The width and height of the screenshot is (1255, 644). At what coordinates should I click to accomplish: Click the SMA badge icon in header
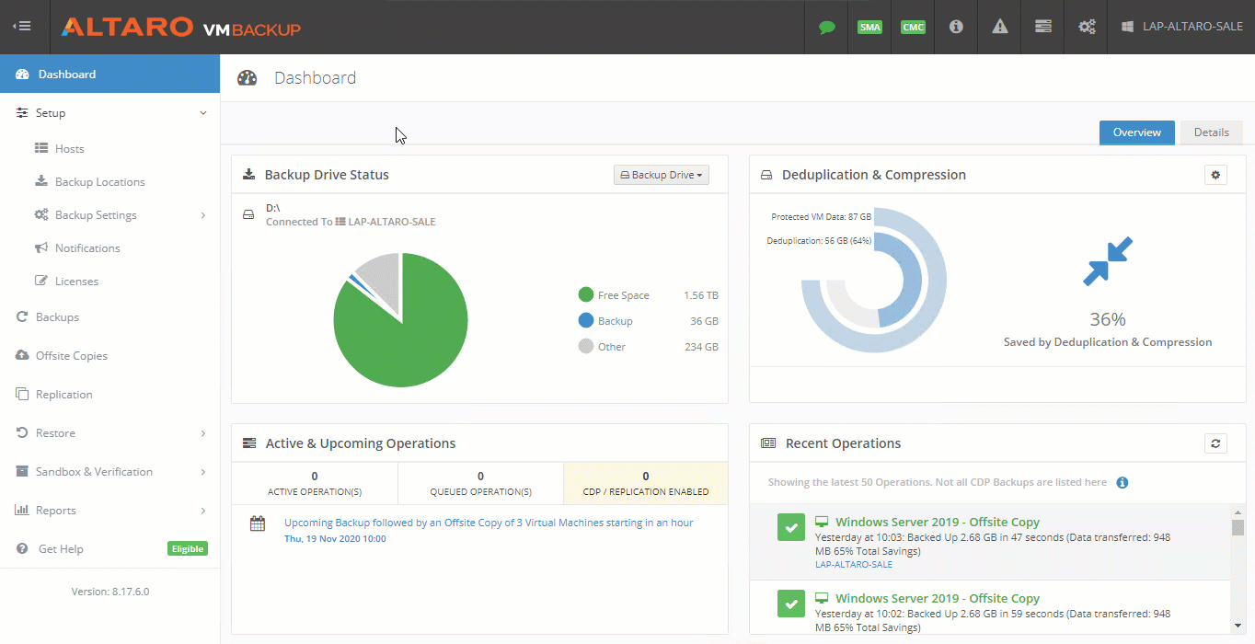coord(869,27)
